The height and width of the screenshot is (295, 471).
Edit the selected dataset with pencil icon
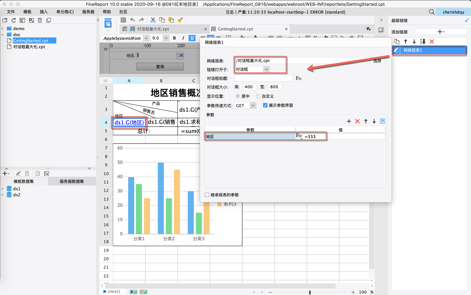click(x=18, y=173)
